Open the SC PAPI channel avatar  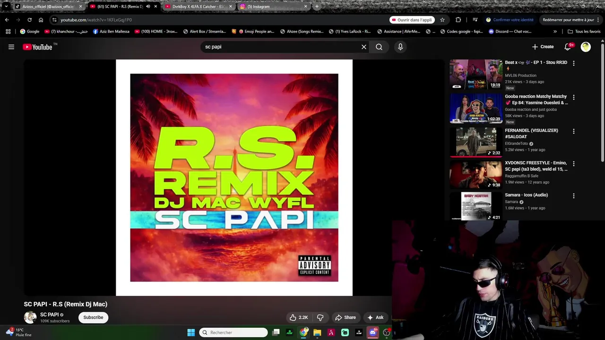[30, 317]
